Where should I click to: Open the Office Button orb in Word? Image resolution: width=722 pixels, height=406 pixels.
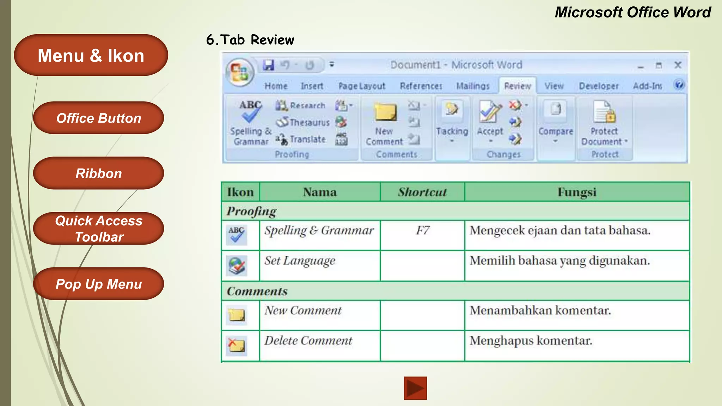(240, 72)
